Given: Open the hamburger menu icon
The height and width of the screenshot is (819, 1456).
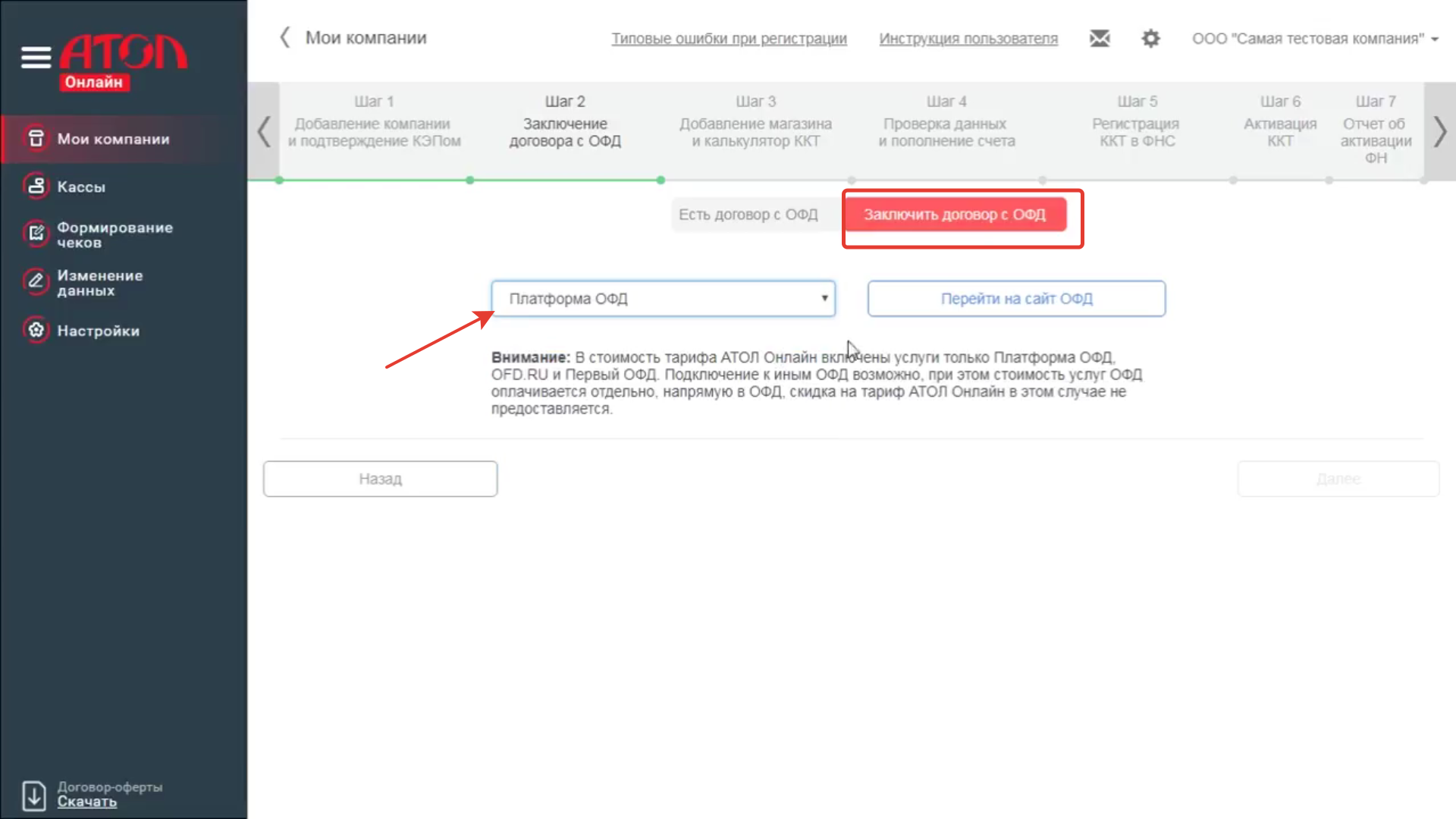Looking at the screenshot, I should (x=36, y=57).
